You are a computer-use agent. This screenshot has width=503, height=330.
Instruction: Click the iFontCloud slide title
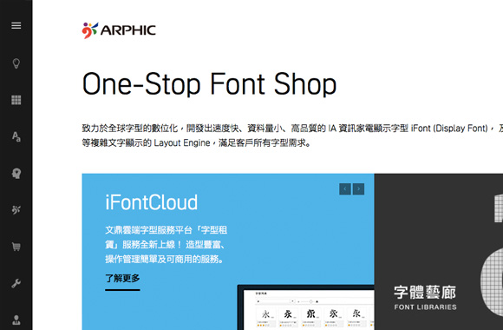click(x=152, y=202)
